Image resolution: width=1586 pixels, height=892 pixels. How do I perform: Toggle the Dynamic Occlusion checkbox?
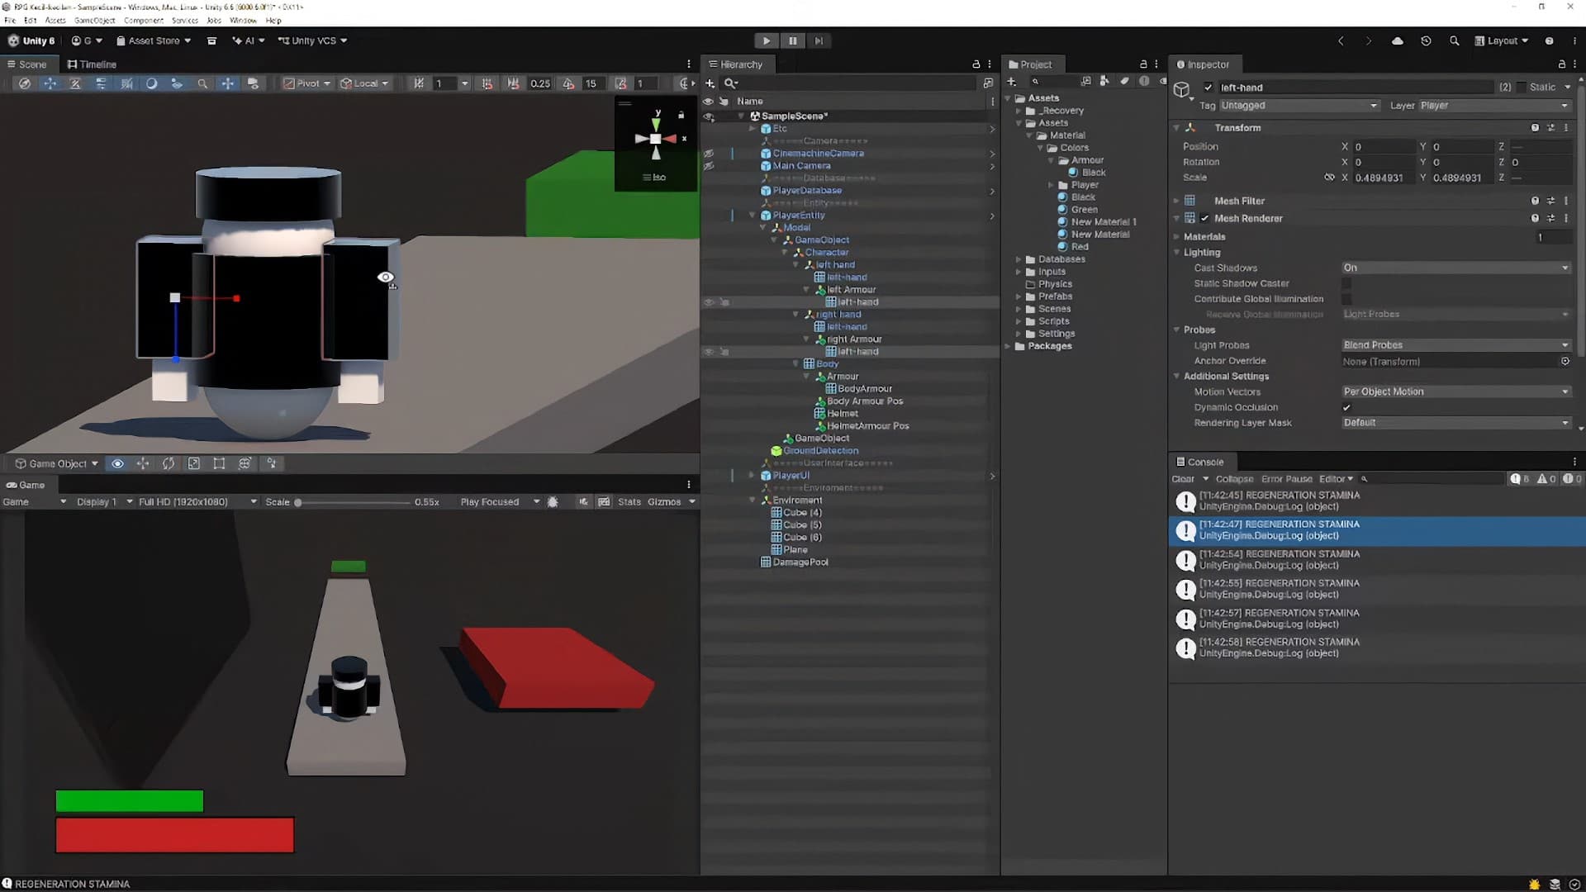click(x=1346, y=407)
